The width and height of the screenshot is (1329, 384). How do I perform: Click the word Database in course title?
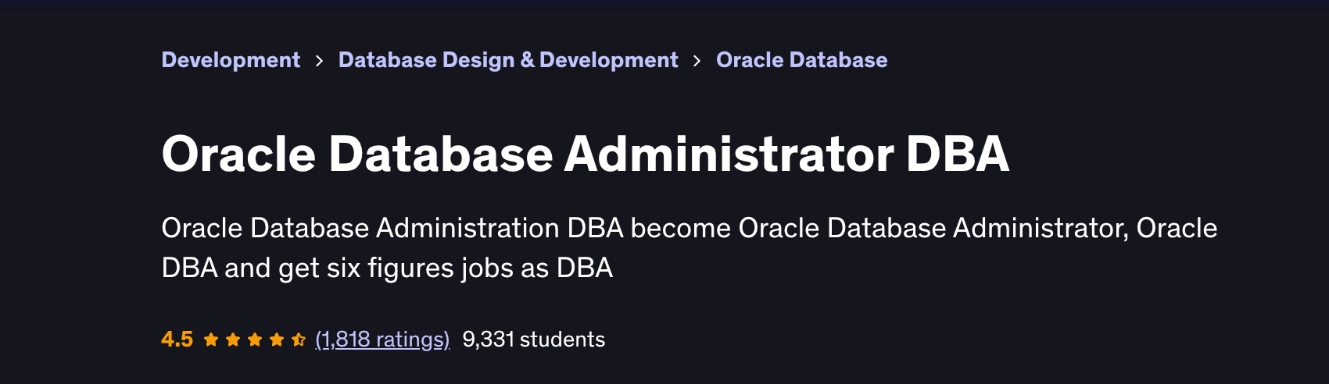coord(441,154)
